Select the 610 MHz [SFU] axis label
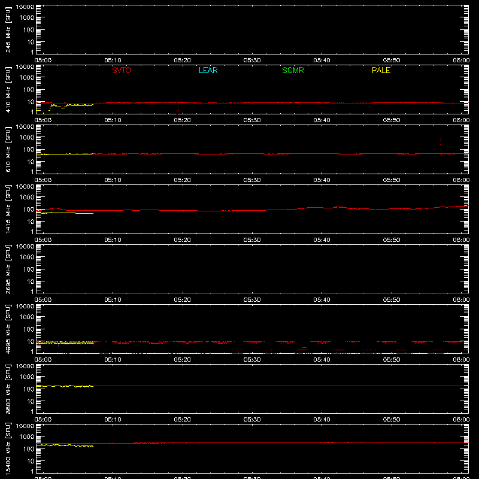This screenshot has width=479, height=479. click(8, 149)
